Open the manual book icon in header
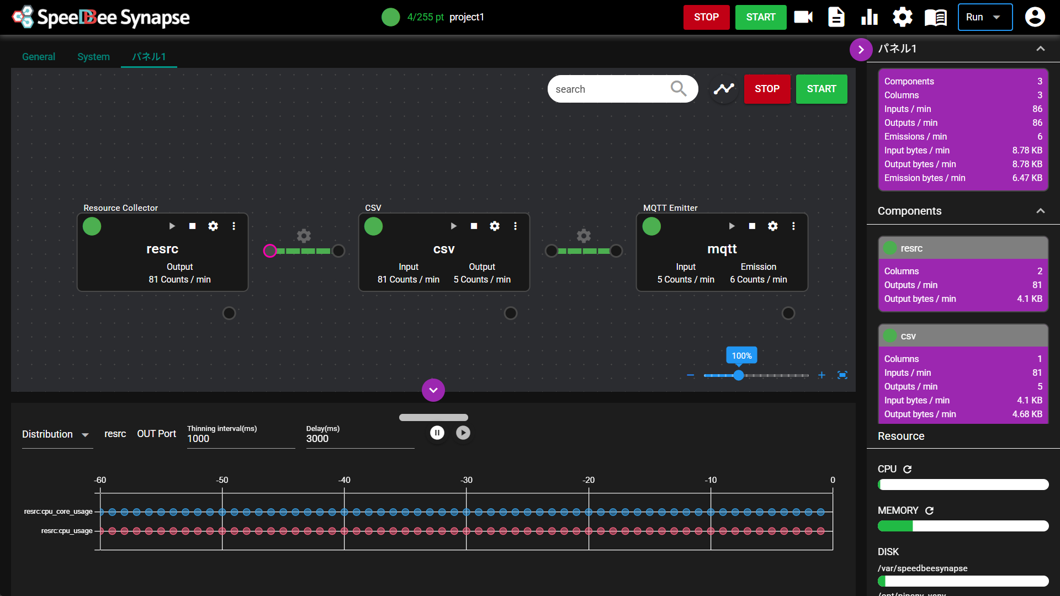Viewport: 1060px width, 596px height. point(935,17)
